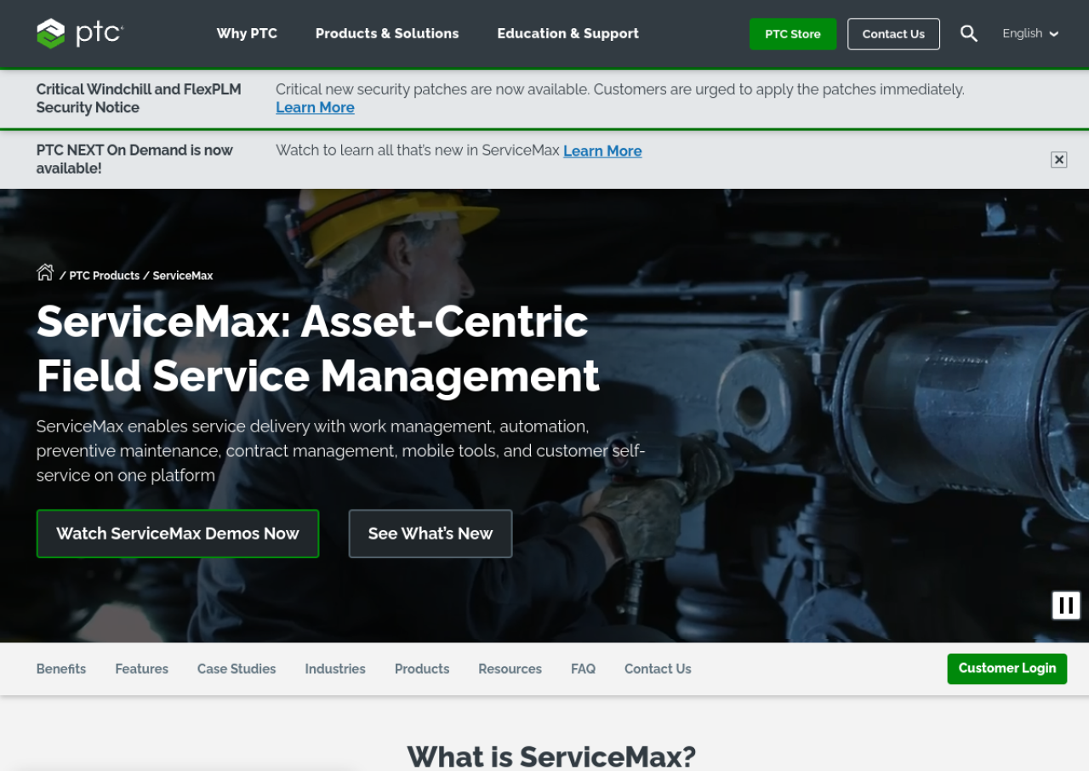Jump to the Resources section

click(x=510, y=669)
